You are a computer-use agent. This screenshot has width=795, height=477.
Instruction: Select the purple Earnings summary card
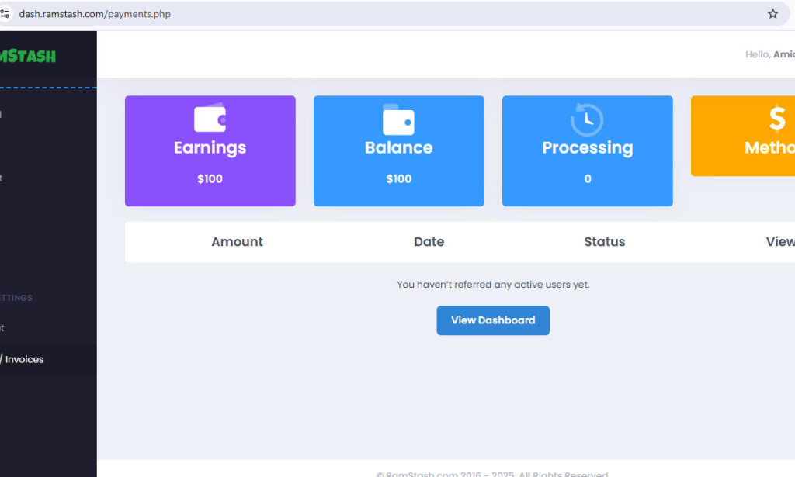[x=210, y=150]
